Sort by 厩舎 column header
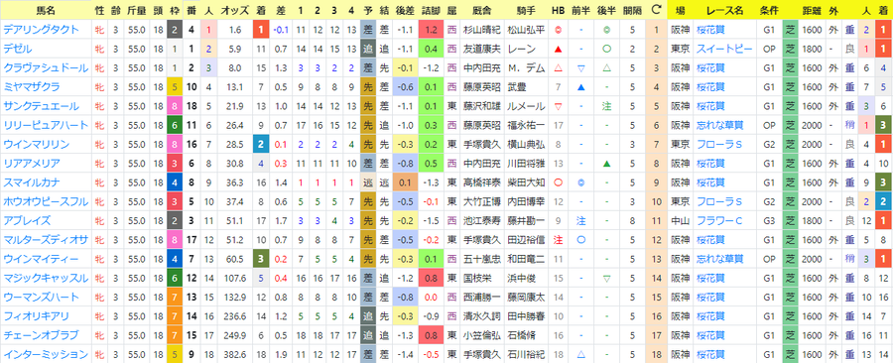 coord(482,10)
